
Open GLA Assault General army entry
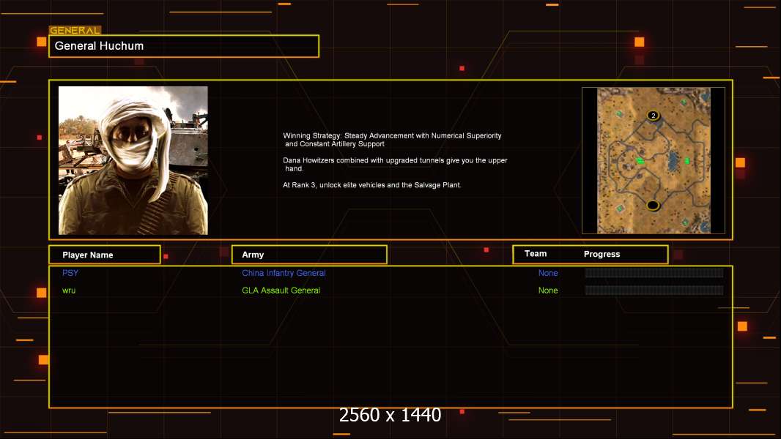pyautogui.click(x=281, y=290)
